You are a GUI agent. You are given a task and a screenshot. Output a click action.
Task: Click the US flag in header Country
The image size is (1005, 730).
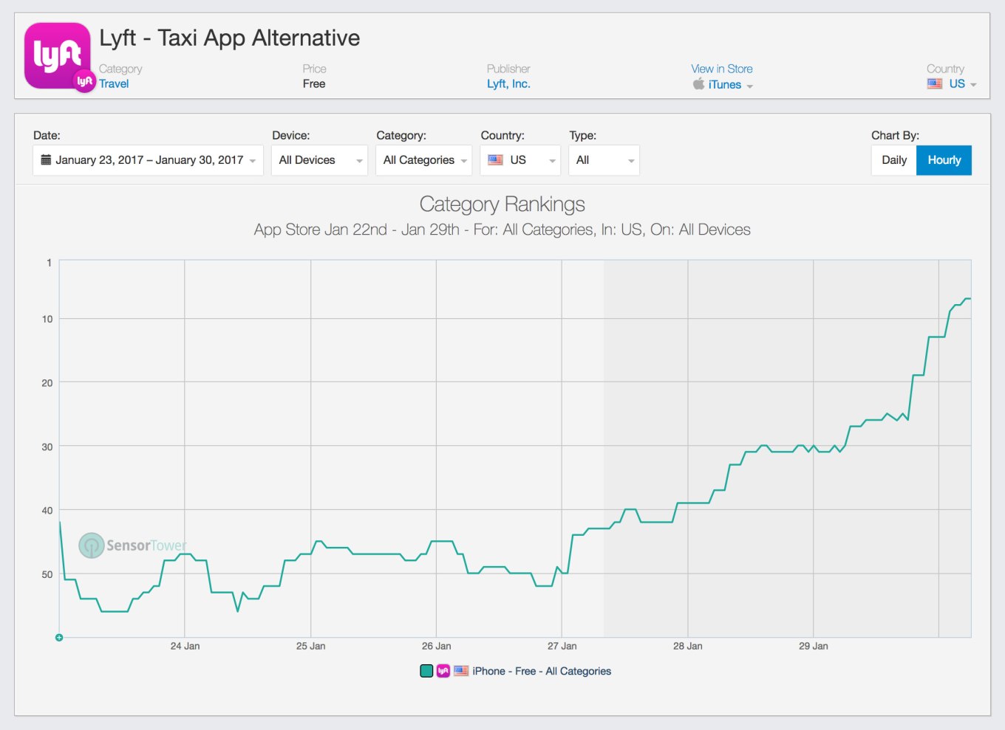(935, 84)
